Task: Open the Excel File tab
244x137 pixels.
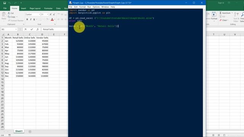Action: click(5, 8)
